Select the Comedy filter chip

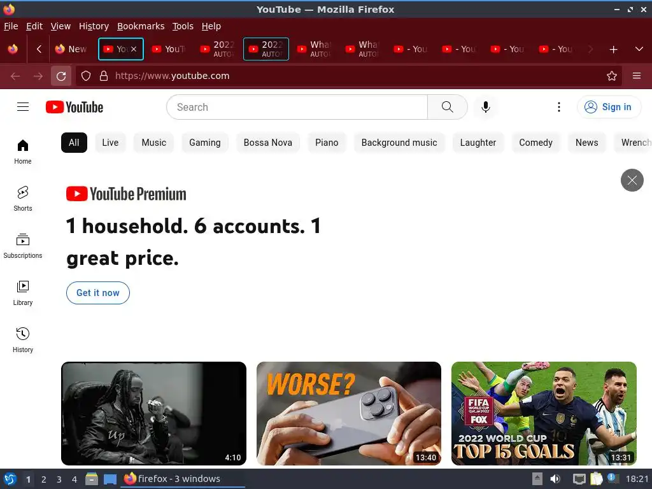(535, 143)
